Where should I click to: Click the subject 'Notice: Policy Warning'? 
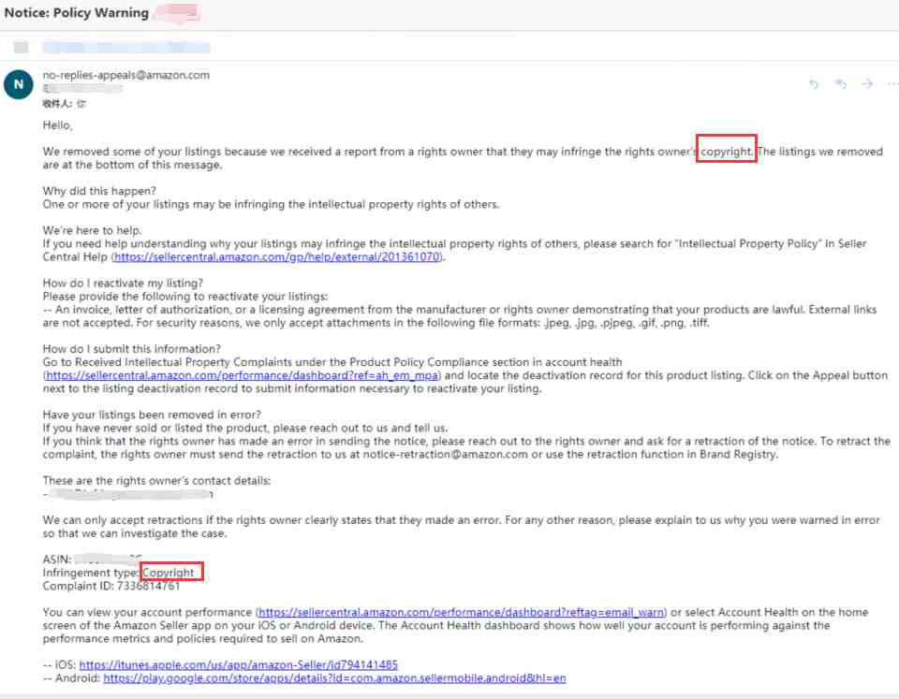(76, 12)
